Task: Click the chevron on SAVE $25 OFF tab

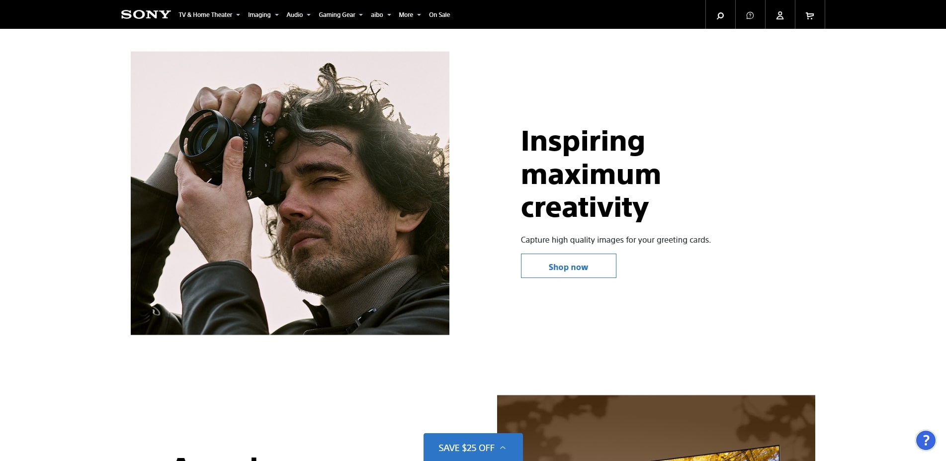Action: pos(503,448)
